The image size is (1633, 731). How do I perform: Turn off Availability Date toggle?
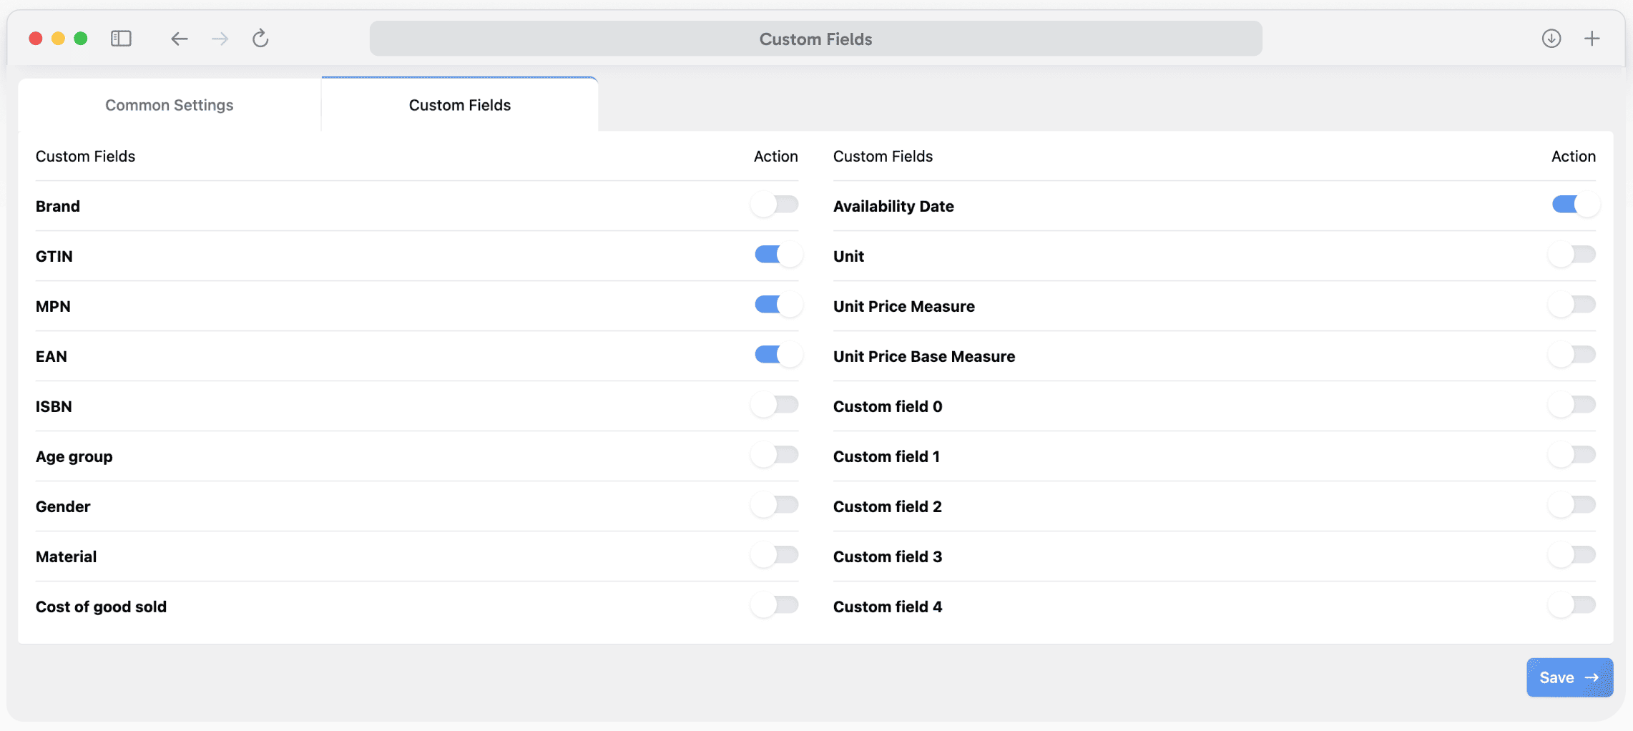click(1573, 205)
